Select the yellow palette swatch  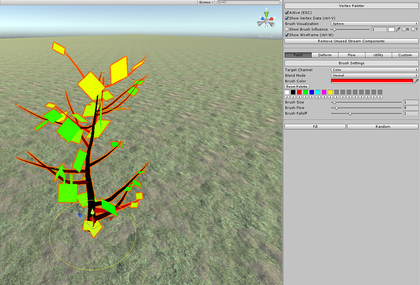pyautogui.click(x=330, y=92)
